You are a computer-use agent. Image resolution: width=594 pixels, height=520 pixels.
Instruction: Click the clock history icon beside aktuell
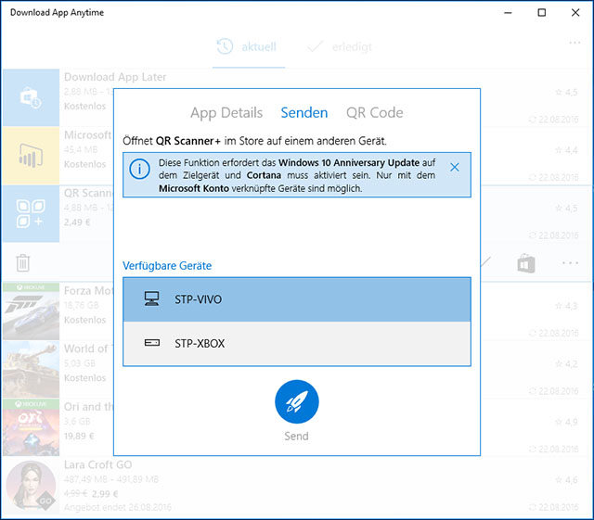pos(225,46)
